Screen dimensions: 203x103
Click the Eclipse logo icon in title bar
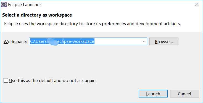click(4, 4)
